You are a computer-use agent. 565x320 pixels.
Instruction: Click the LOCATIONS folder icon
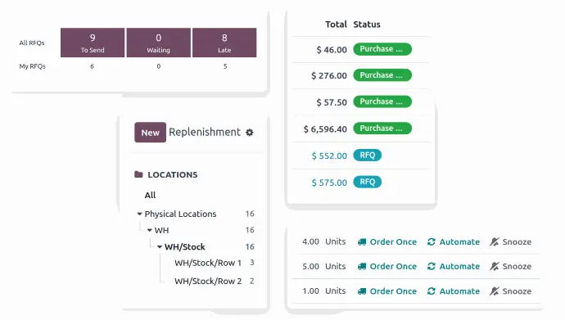[138, 174]
